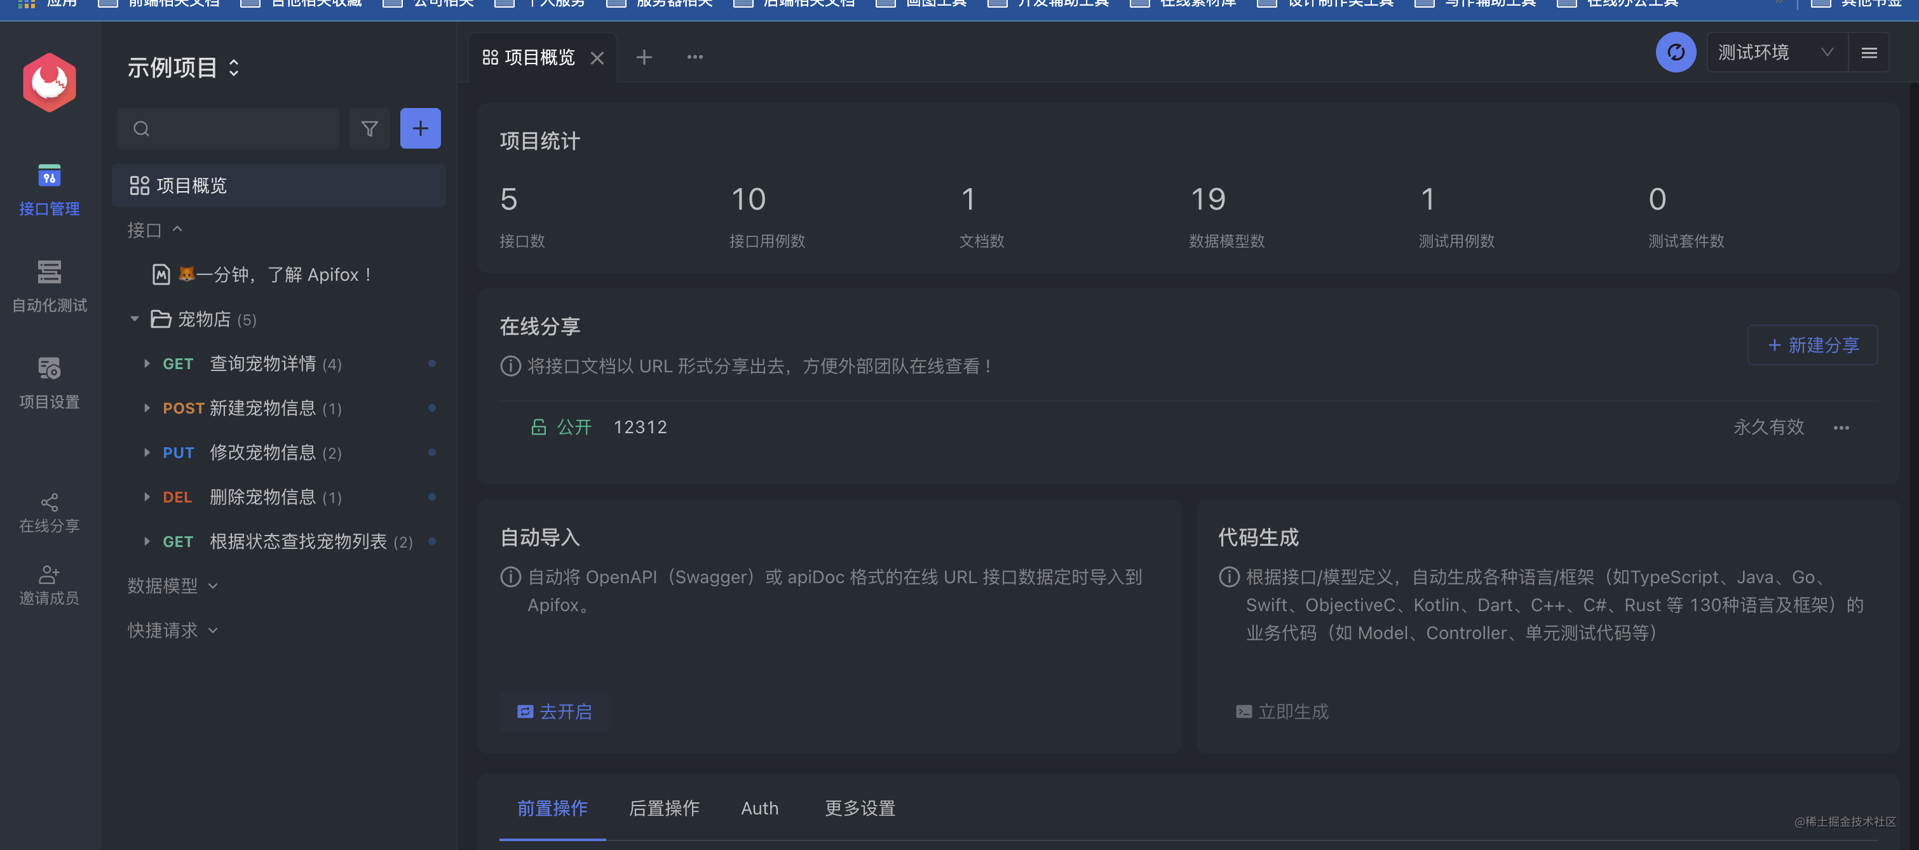Expand the 查询宠物详情 triangle

147,363
